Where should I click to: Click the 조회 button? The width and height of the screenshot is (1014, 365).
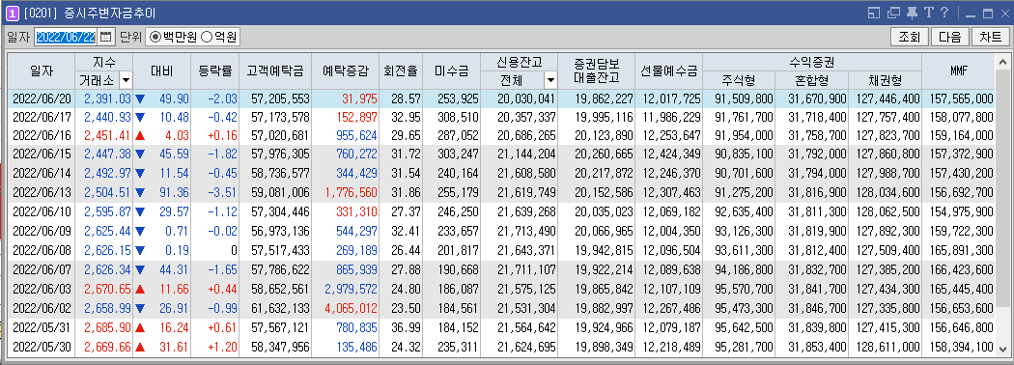click(x=910, y=37)
